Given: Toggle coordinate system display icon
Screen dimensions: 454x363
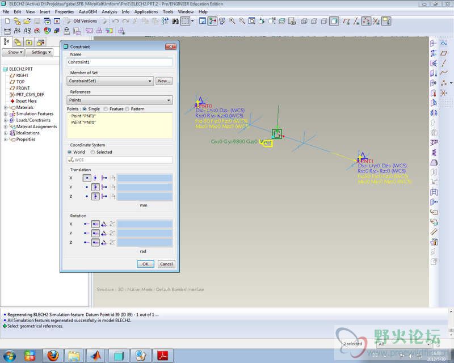Looking at the screenshot, I should (376, 21).
